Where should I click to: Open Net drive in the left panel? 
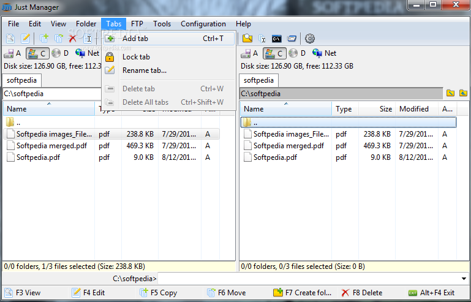coord(87,53)
